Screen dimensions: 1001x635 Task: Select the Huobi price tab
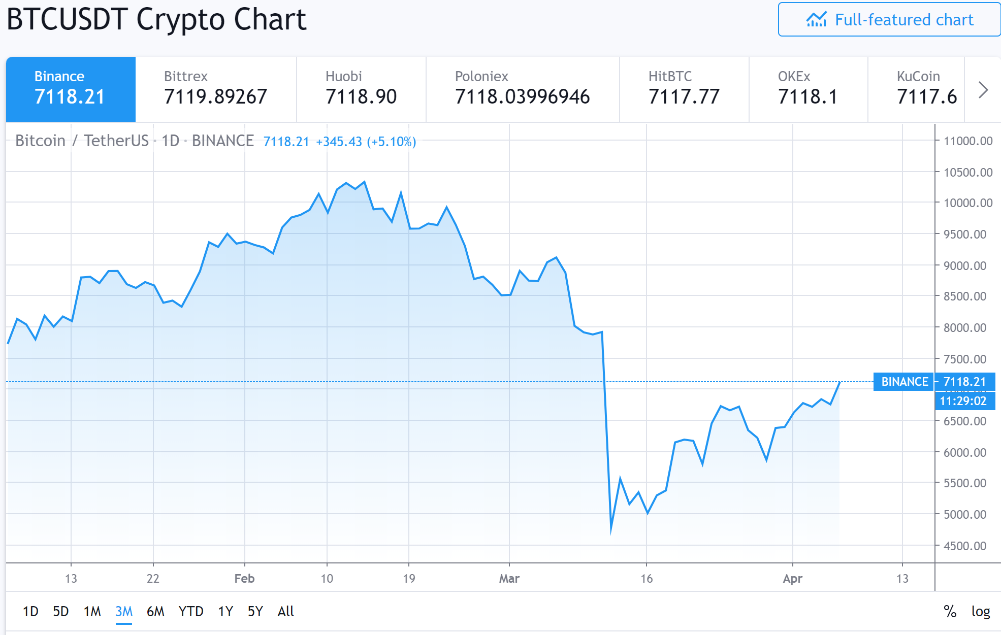361,89
